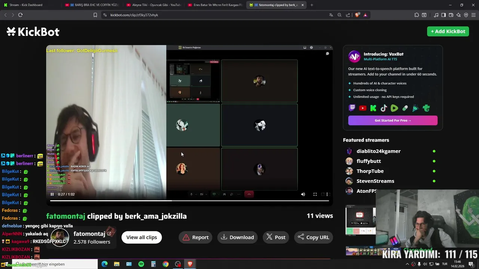Open Google Chrome from the taskbar
The height and width of the screenshot is (269, 479).
[165, 264]
